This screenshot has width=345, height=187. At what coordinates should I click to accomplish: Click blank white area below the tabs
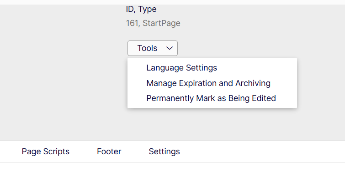[172, 175]
